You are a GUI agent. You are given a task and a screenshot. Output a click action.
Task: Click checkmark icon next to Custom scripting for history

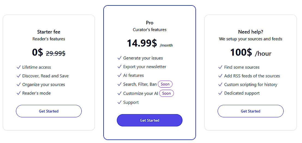pyautogui.click(x=221, y=84)
